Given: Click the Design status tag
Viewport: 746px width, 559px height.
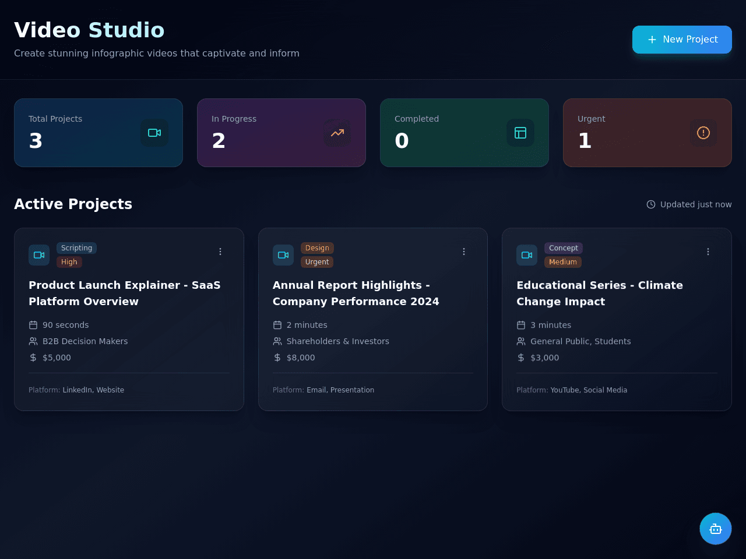Looking at the screenshot, I should (x=317, y=248).
